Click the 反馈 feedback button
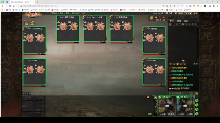 tap(181, 13)
